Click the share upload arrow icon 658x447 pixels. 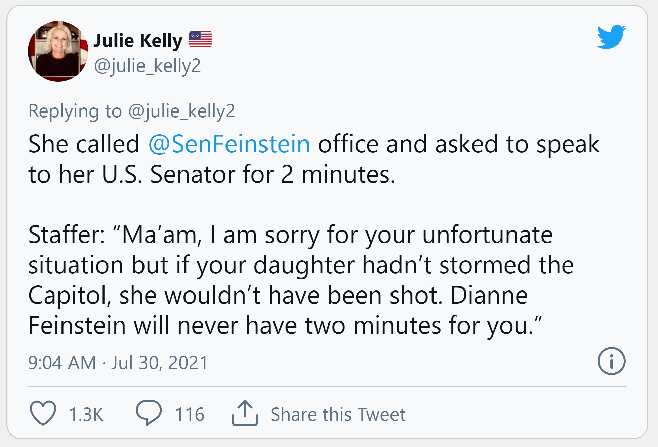click(245, 413)
